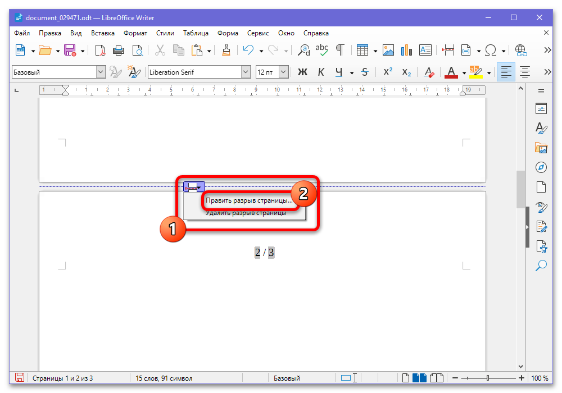Click the Cut scissors icon

point(160,51)
